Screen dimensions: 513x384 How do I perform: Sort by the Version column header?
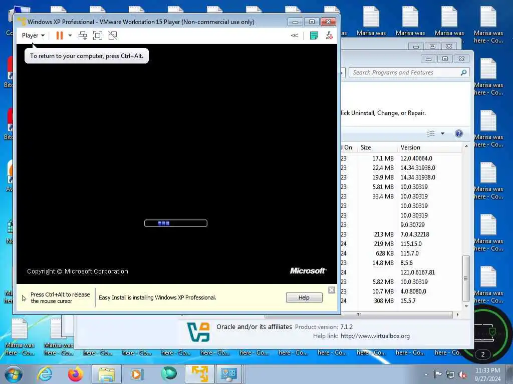click(430, 147)
